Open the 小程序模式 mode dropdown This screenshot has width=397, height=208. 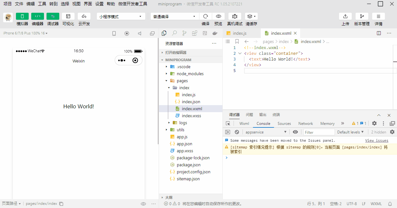pos(121,17)
